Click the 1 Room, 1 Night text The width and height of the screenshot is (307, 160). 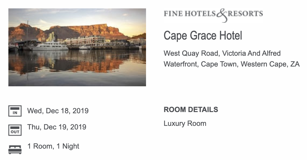click(x=53, y=146)
